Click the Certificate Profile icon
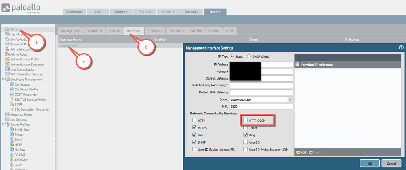Screen dimensions: 406x170 pyautogui.click(x=12, y=89)
